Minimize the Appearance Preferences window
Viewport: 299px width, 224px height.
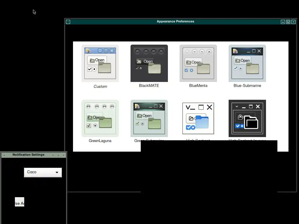pyautogui.click(x=283, y=22)
